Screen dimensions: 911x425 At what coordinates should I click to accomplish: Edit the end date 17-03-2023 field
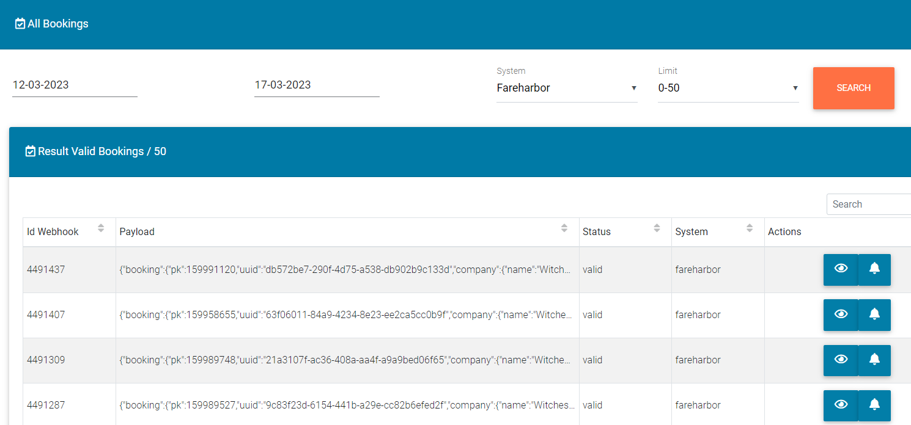tap(317, 85)
